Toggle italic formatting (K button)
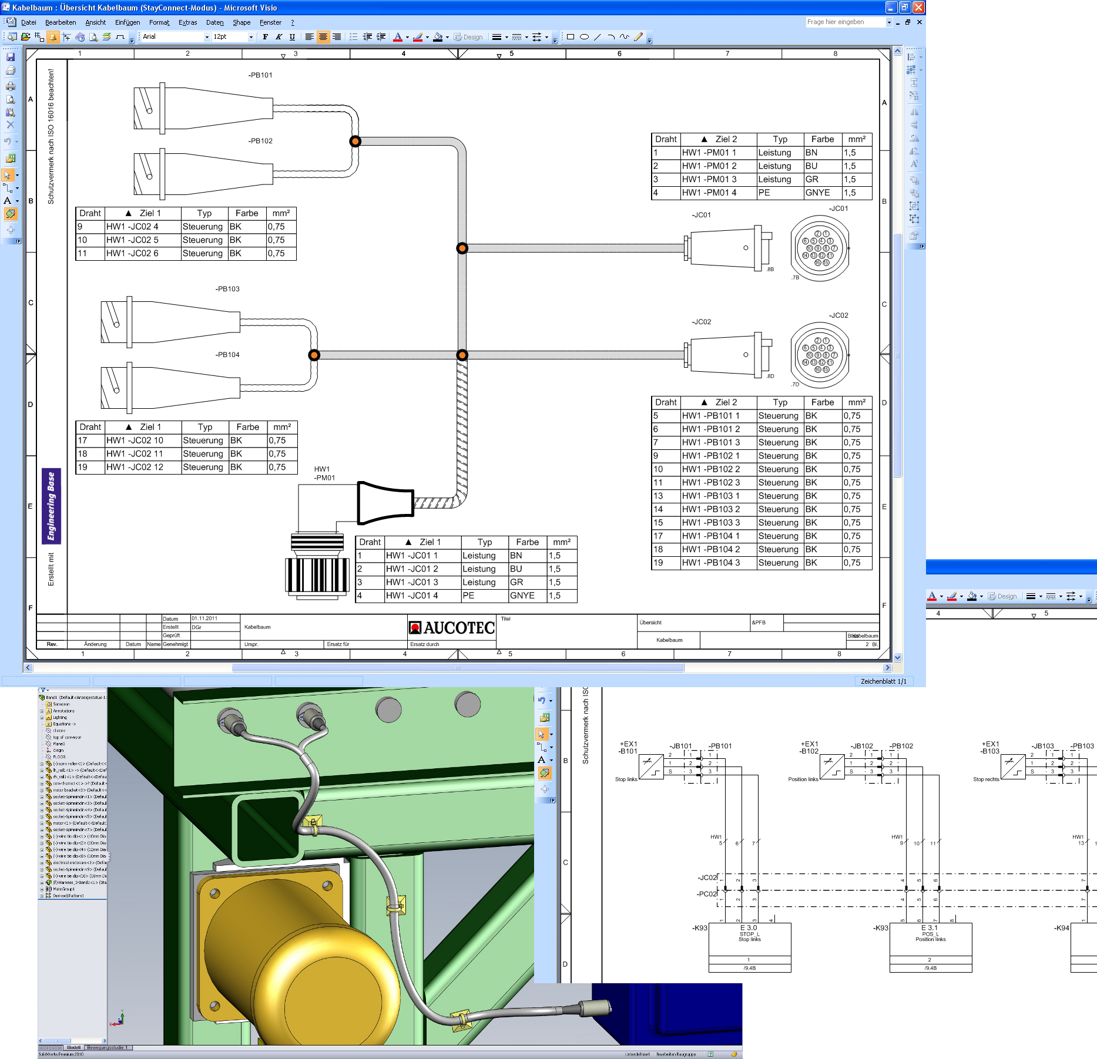The height and width of the screenshot is (1059, 1097). [x=279, y=37]
